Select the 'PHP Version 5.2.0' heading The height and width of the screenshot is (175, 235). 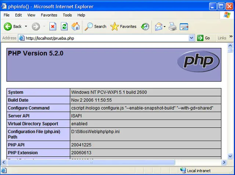pyautogui.click(x=36, y=53)
